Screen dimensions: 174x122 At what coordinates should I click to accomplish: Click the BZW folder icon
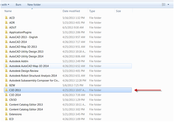(x=7, y=85)
